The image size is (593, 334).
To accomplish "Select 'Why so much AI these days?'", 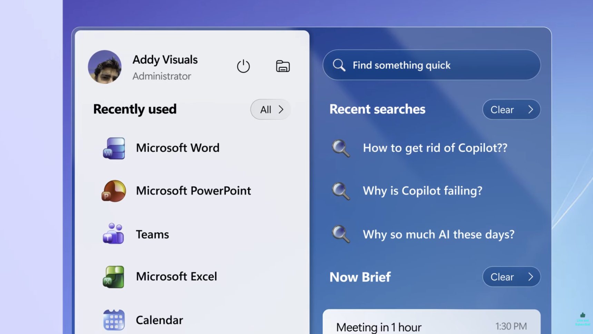I will coord(438,234).
